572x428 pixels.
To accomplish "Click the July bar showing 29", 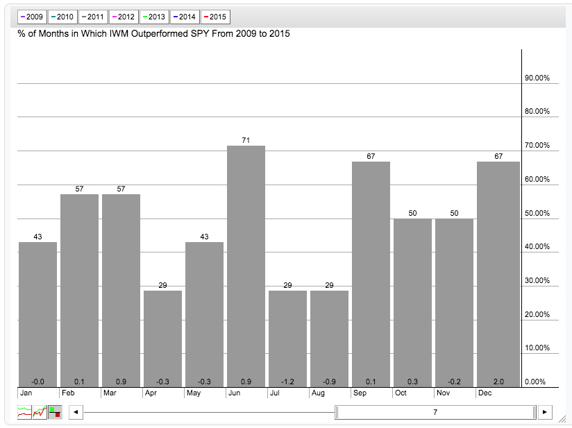I will point(287,339).
